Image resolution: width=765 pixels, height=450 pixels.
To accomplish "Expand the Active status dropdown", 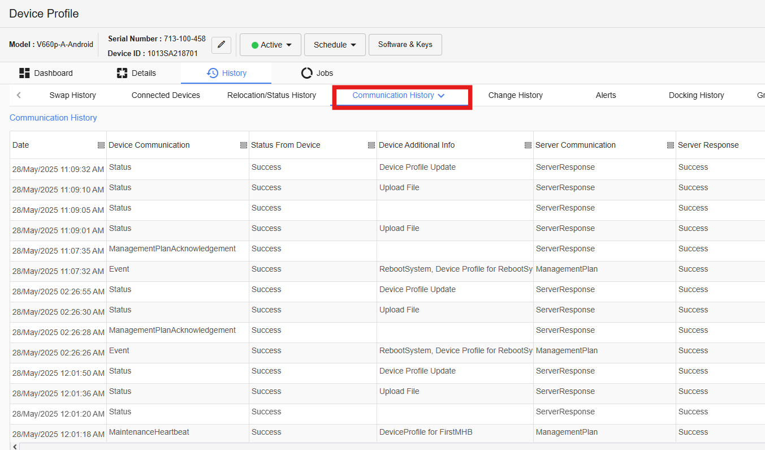I will 270,45.
